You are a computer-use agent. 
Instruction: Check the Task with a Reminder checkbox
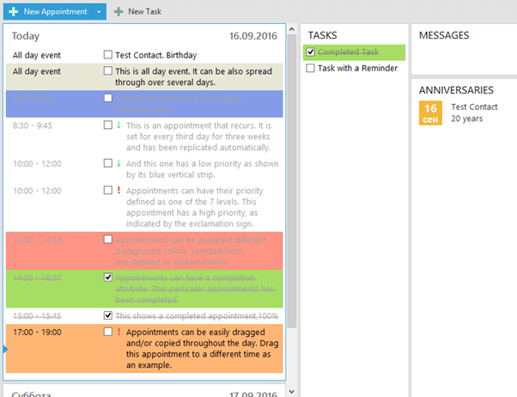[x=310, y=68]
